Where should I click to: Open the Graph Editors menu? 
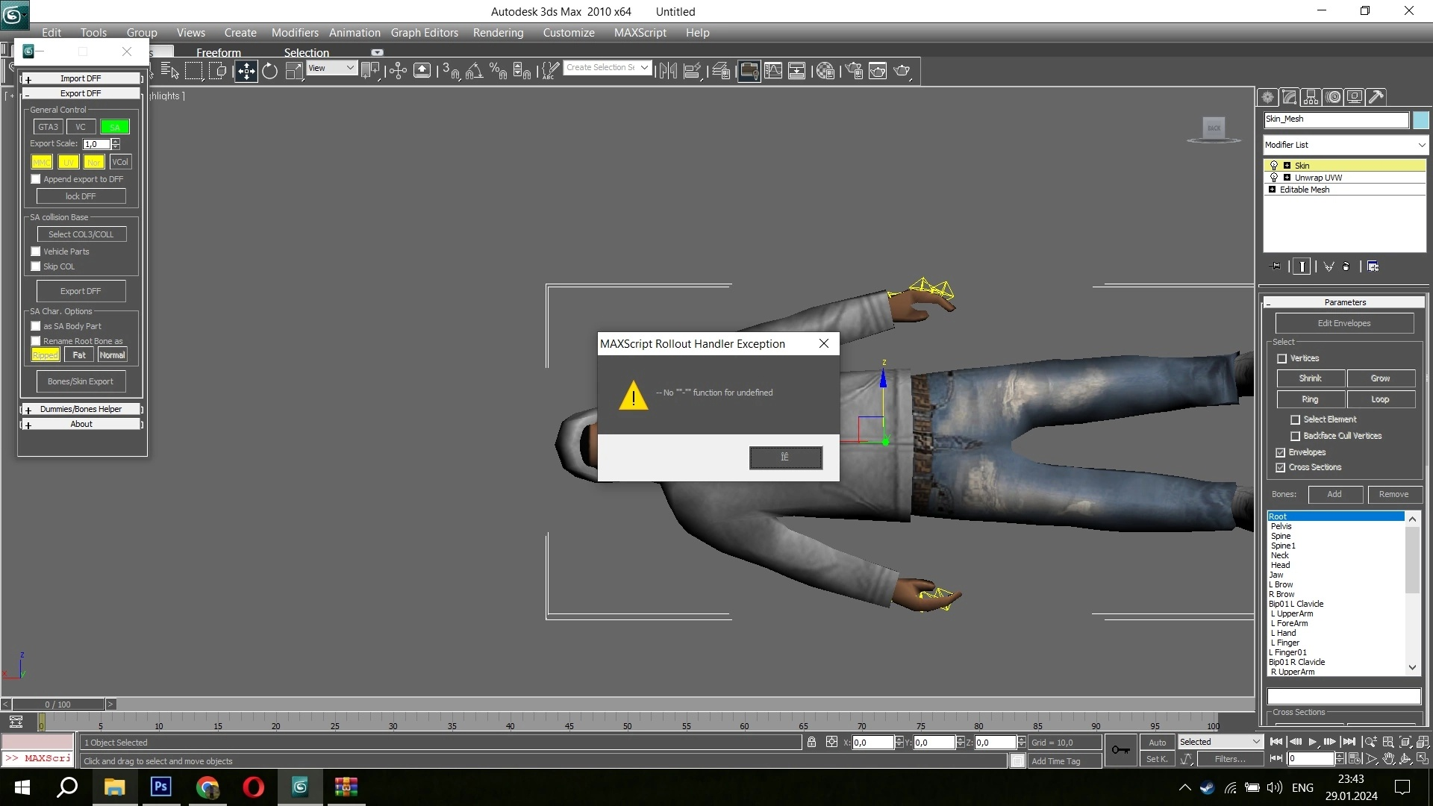click(424, 33)
